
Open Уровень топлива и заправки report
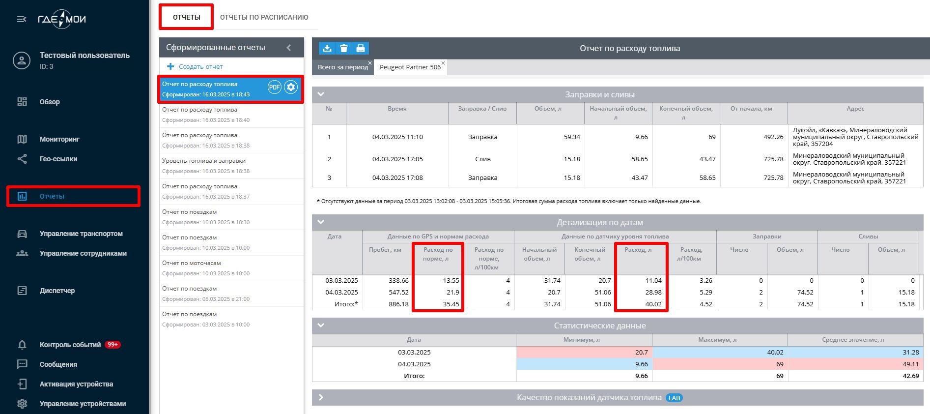[204, 161]
